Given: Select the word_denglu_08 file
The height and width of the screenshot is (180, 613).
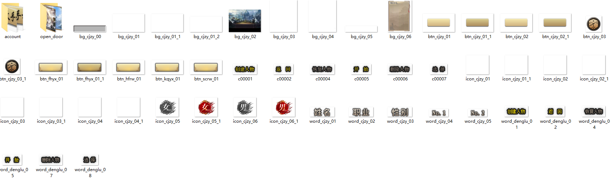Looking at the screenshot, I should pyautogui.click(x=90, y=160).
